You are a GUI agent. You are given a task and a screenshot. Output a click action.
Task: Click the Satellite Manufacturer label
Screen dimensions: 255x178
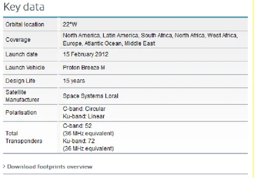[22, 96]
